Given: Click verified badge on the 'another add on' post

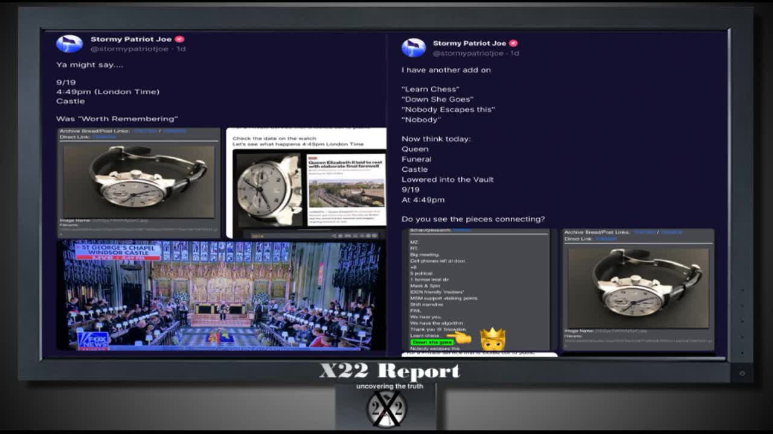Looking at the screenshot, I should click(513, 43).
